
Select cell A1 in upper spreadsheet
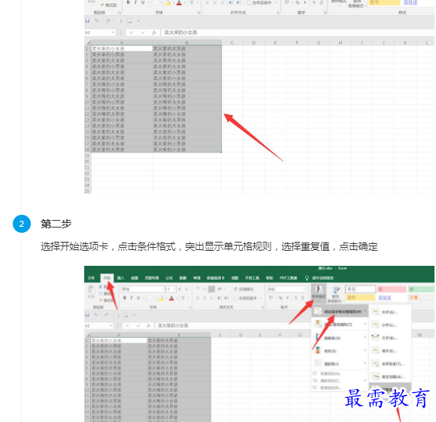122,49
